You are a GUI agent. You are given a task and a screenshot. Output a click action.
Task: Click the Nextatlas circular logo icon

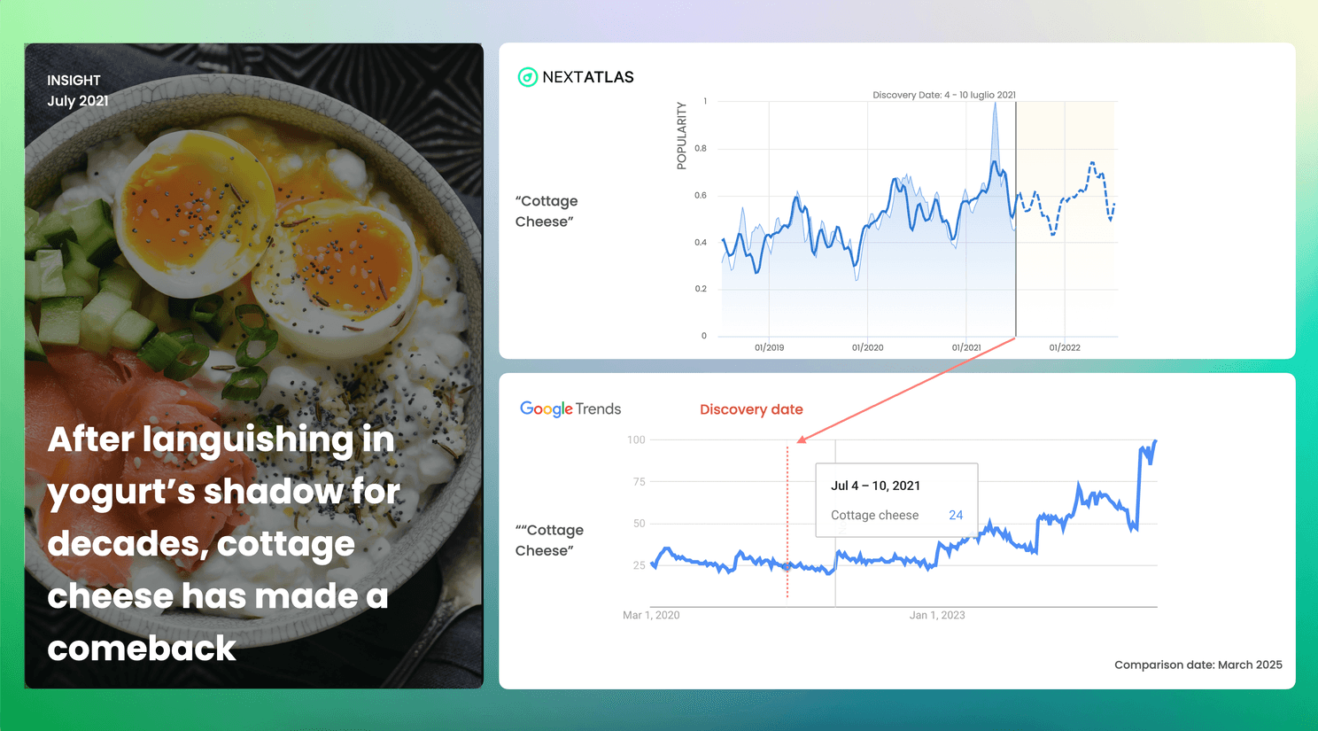click(x=527, y=77)
